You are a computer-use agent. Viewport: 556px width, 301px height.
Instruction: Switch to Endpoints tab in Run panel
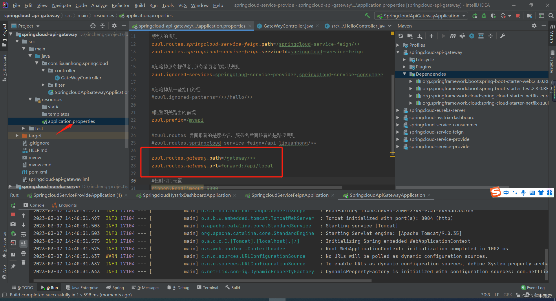[x=65, y=205]
